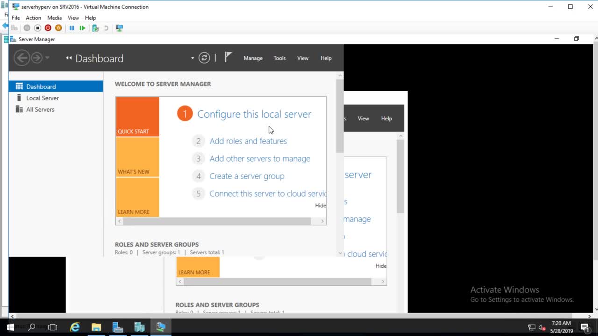Click welcome panel horizontal scroll left arrow
598x336 pixels.
tap(120, 221)
